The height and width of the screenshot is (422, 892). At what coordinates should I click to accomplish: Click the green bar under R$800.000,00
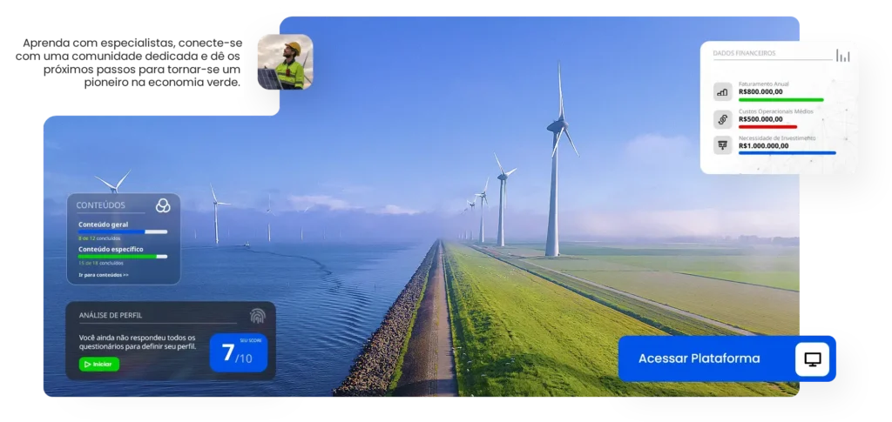tap(781, 100)
